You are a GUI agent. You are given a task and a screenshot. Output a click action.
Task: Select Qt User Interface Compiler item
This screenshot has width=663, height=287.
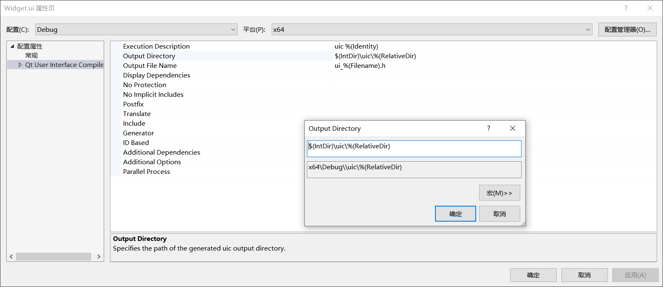pos(64,65)
